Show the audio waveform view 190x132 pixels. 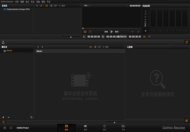(149, 37)
